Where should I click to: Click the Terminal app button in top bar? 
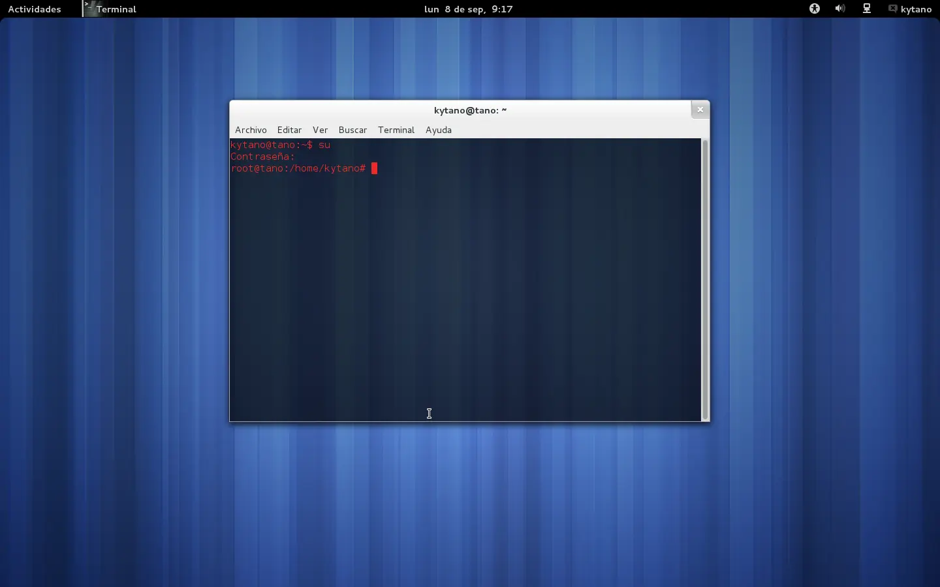click(x=110, y=9)
